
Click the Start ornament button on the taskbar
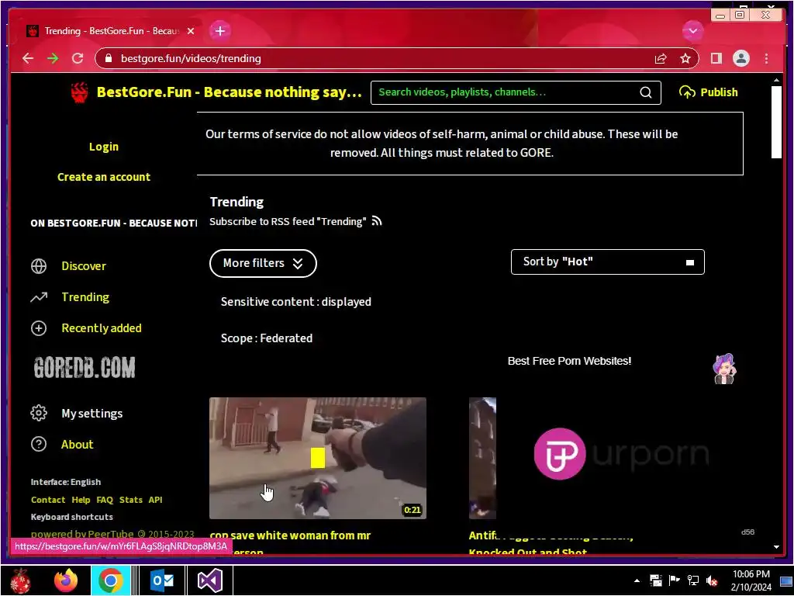[20, 580]
